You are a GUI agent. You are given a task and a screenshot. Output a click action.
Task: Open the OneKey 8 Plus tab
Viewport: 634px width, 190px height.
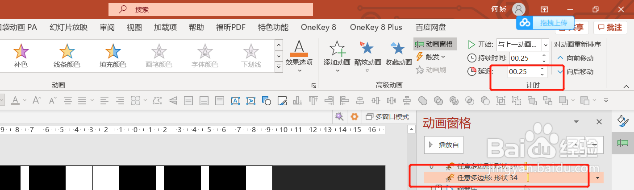[x=376, y=27]
